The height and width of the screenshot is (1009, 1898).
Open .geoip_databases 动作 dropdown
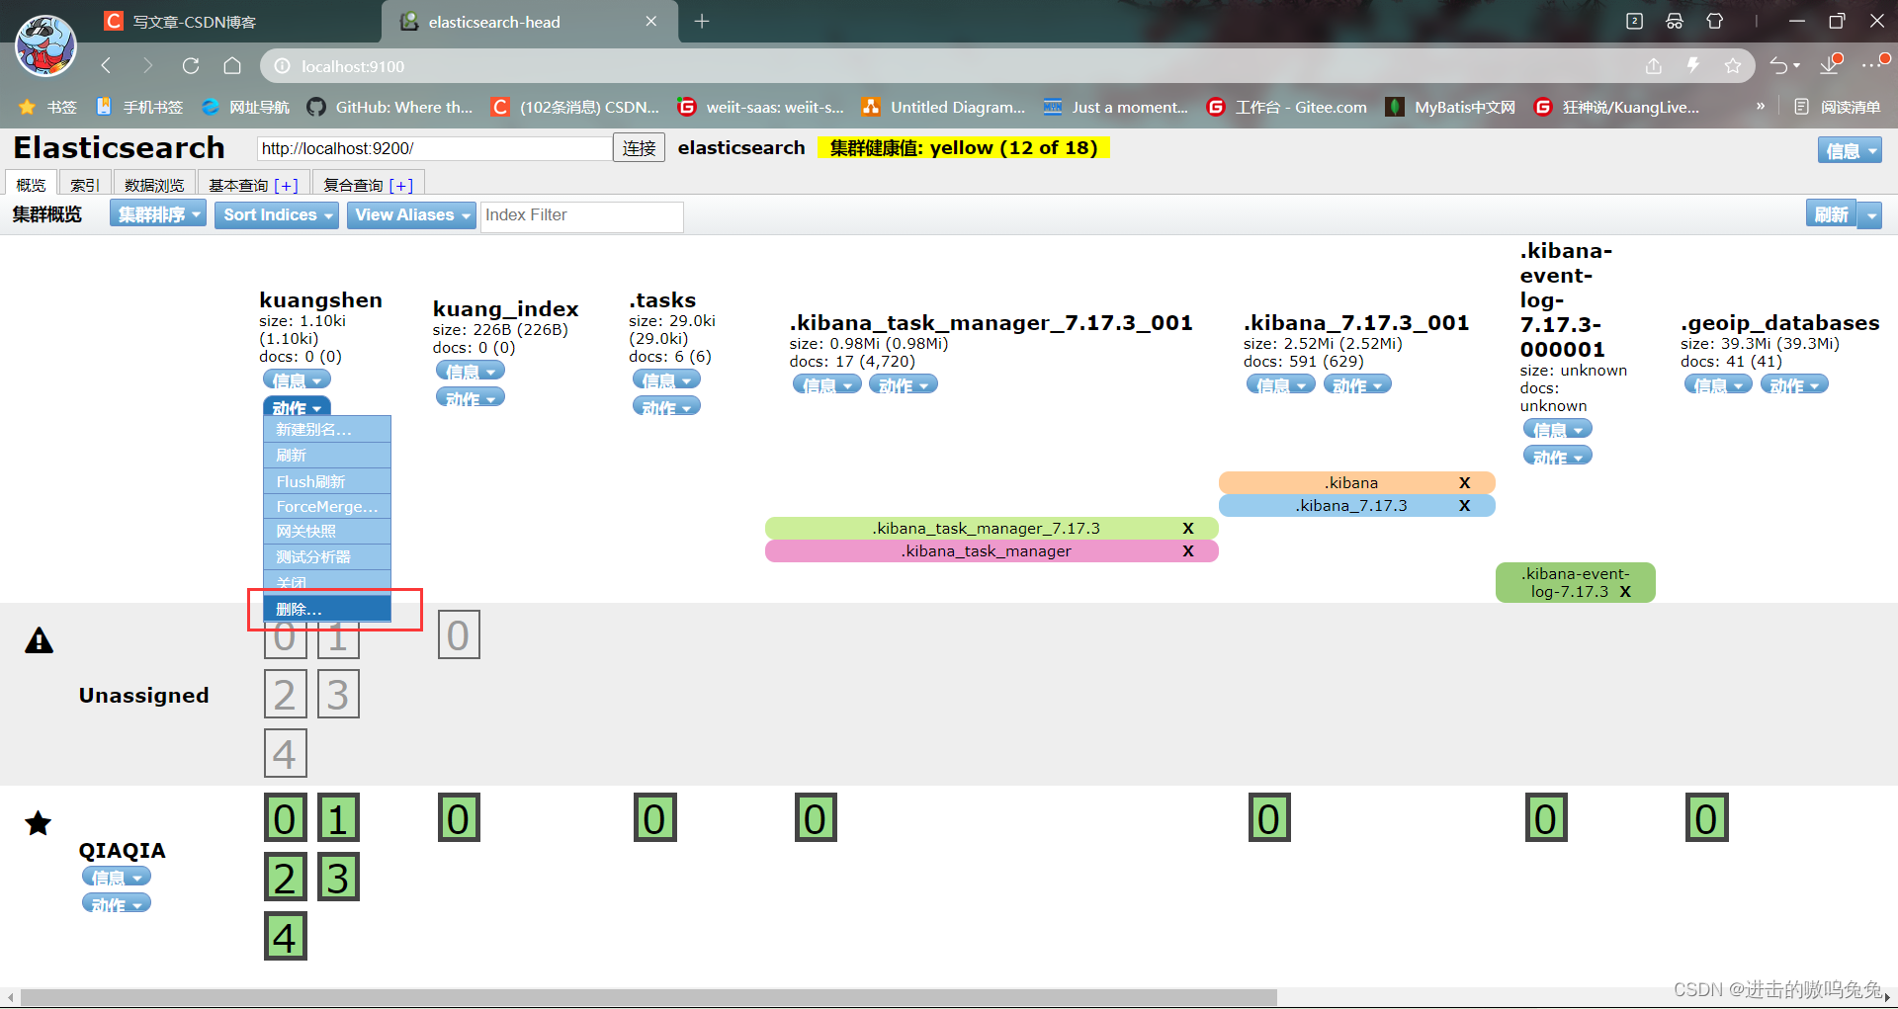pyautogui.click(x=1794, y=384)
